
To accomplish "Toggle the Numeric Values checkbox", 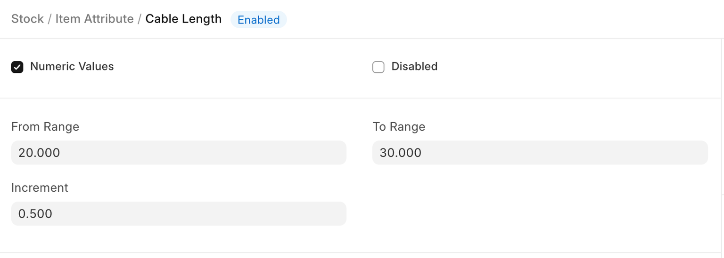I will 17,67.
